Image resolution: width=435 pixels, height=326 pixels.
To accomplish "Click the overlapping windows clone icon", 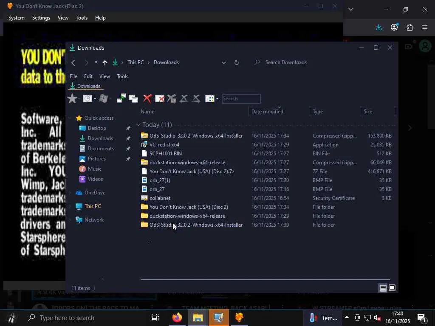I will (133, 98).
